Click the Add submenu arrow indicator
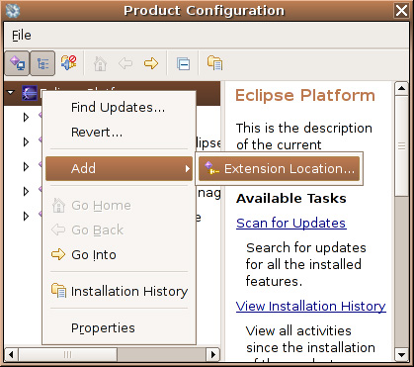The height and width of the screenshot is (367, 414). [187, 168]
